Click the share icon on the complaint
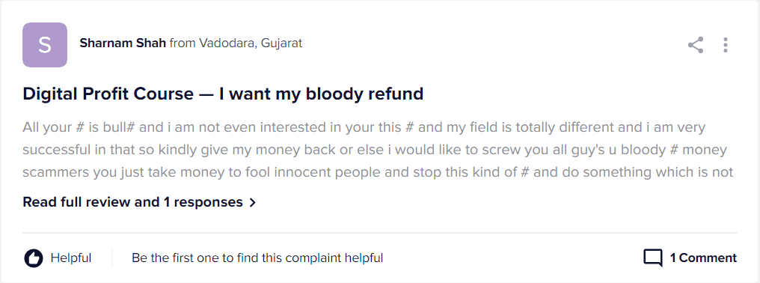This screenshot has height=283, width=760. (696, 45)
